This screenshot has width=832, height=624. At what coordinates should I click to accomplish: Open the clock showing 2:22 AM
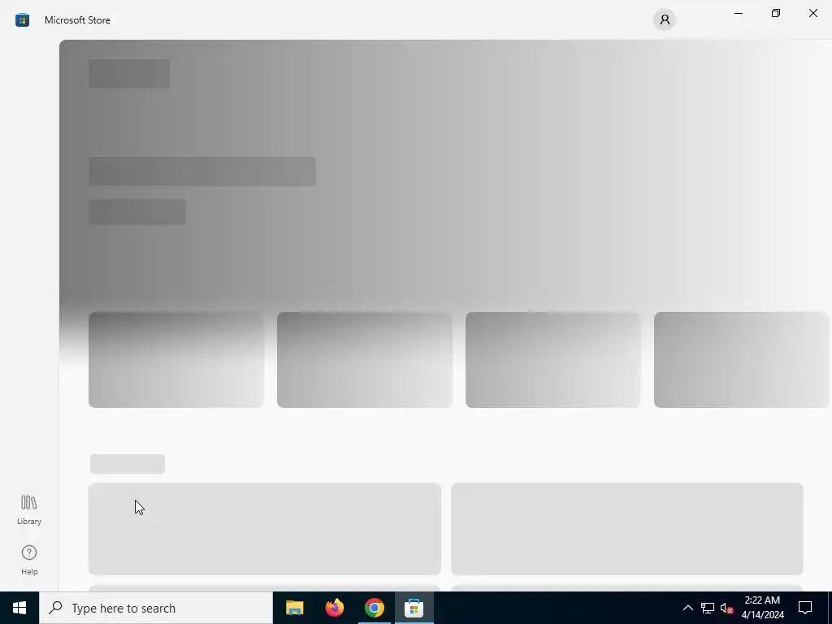(762, 608)
